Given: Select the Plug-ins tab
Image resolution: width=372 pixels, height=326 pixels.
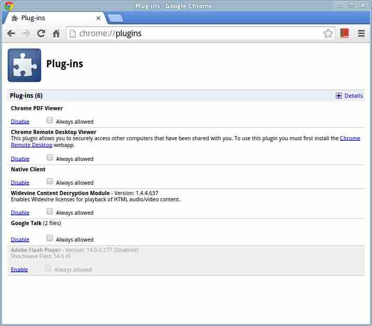Looking at the screenshot, I should [x=54, y=18].
